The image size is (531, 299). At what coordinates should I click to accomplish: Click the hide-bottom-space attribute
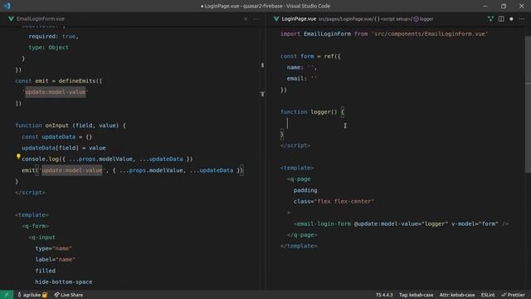[x=64, y=282]
